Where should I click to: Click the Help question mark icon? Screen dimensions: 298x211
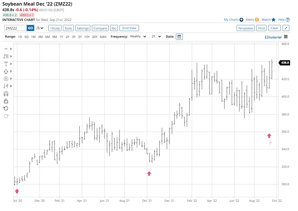tap(288, 20)
